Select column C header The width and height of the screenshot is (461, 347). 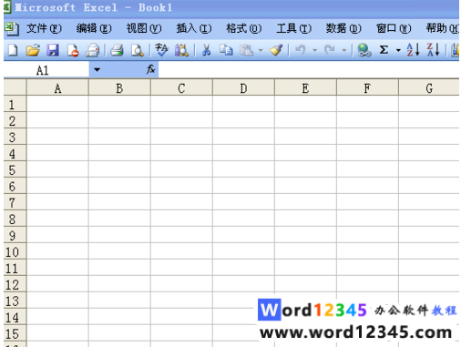click(181, 88)
